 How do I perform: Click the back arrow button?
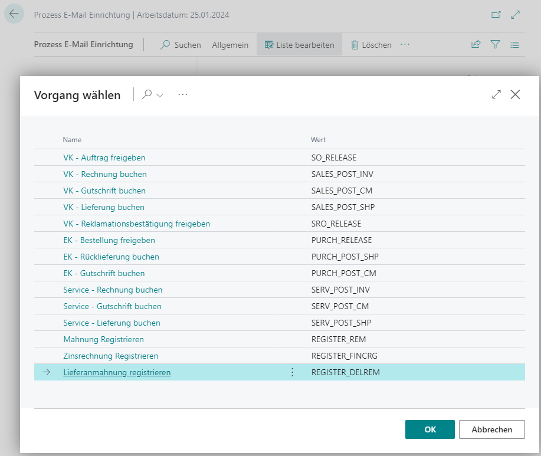point(14,14)
